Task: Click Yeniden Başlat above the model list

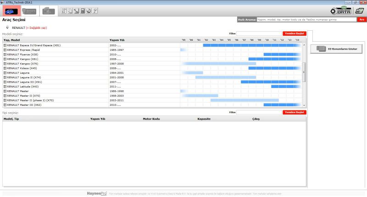Action: 295,33
